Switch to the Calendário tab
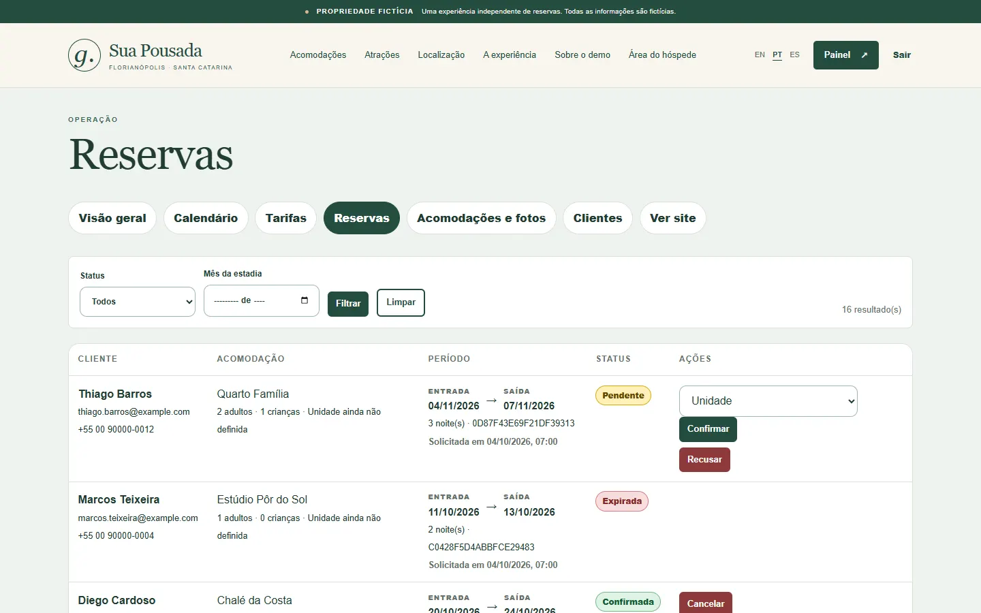981x613 pixels. [206, 218]
